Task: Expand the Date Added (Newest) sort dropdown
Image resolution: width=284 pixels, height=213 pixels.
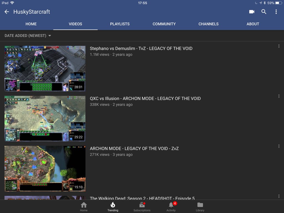Action: click(28, 36)
